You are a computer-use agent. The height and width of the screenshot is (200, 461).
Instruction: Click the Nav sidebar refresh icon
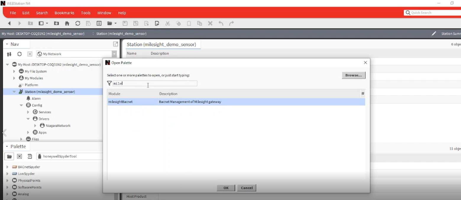coord(20,54)
